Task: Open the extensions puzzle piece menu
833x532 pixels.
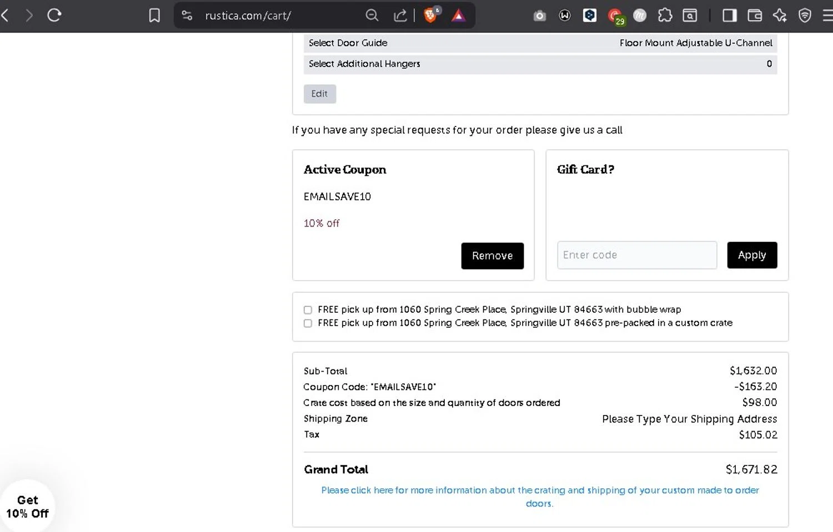Action: 665,16
